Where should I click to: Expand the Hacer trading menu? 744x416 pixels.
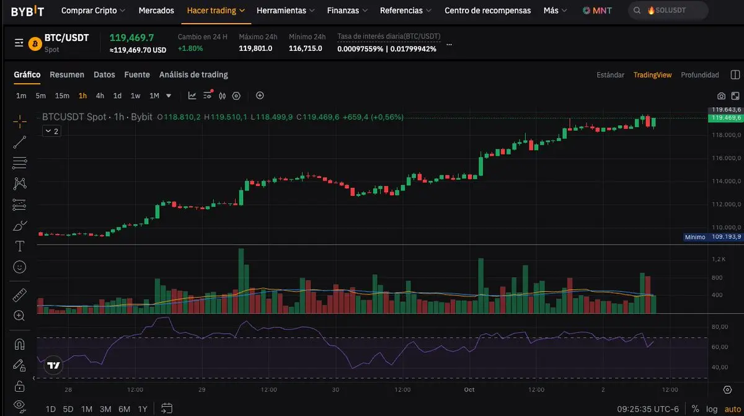pos(216,11)
